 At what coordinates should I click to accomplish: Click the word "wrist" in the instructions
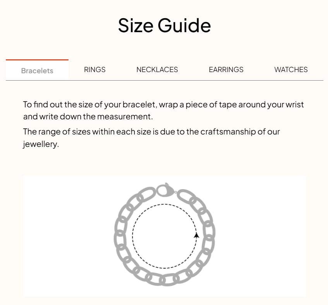click(295, 105)
